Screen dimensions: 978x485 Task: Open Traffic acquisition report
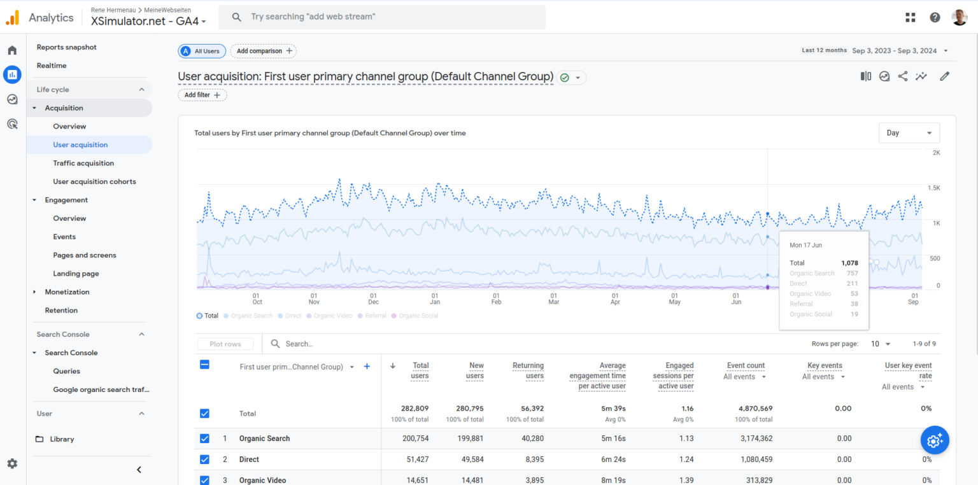point(83,163)
